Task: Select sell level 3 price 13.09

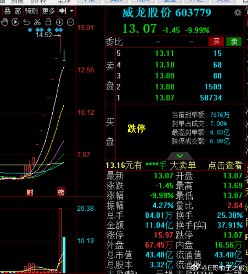Action: coord(165,76)
